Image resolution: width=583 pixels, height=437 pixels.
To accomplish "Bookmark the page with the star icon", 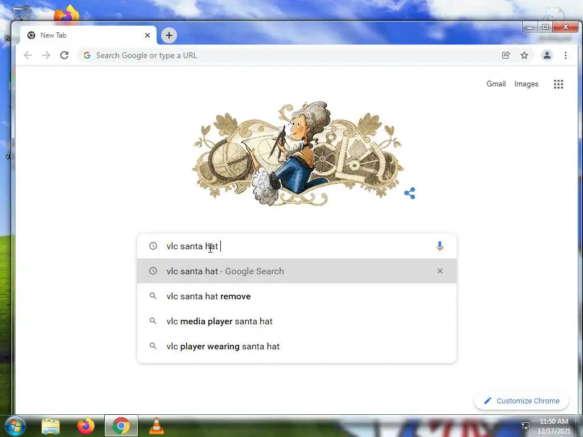I will pyautogui.click(x=524, y=55).
